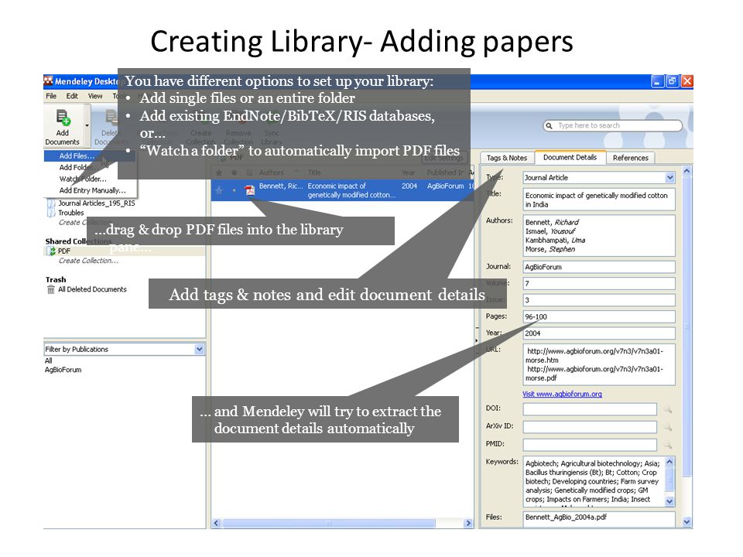This screenshot has width=743, height=557.
Task: Click the Authors field
Action: [599, 236]
